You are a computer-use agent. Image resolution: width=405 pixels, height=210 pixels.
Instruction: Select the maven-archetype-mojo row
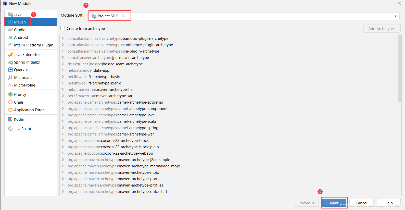coord(229,172)
